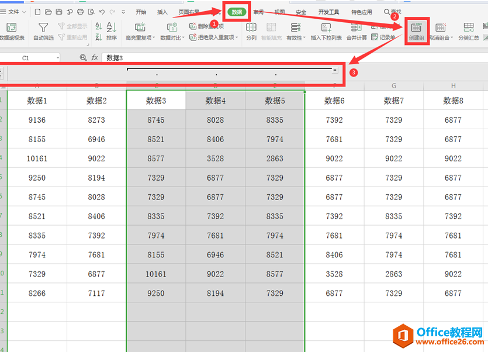Screen dimensions: 488x352
Task: Expand the 数据对比 dropdown arrow
Action: (184, 37)
